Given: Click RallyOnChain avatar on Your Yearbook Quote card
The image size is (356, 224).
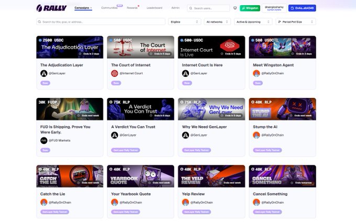Looking at the screenshot, I should tap(115, 202).
